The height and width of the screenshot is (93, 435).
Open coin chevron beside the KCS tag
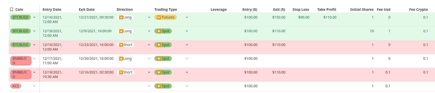34,86
